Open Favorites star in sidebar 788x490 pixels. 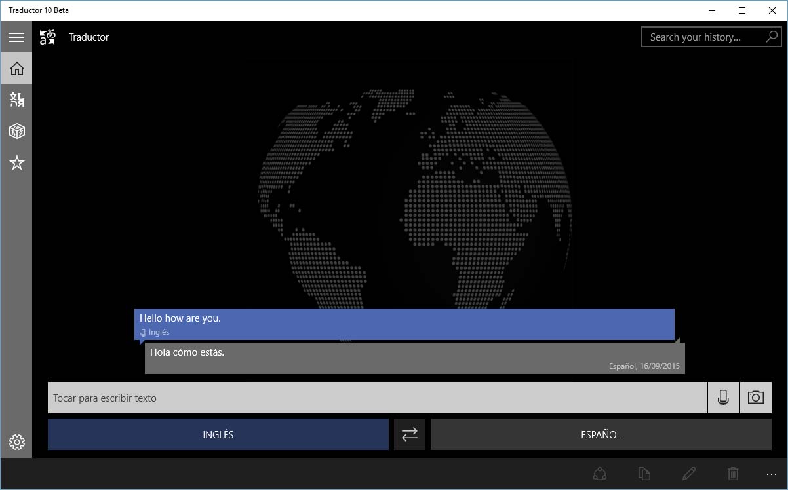(16, 162)
